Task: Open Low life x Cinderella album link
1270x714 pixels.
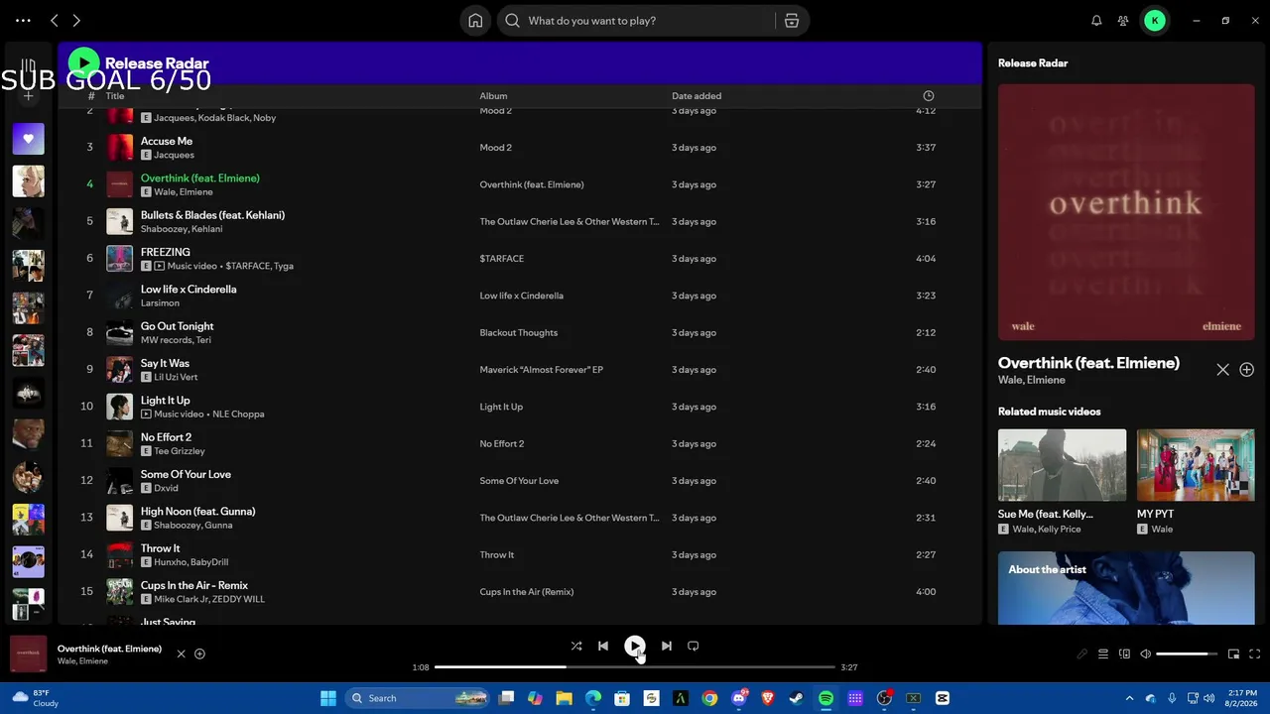Action: [521, 296]
